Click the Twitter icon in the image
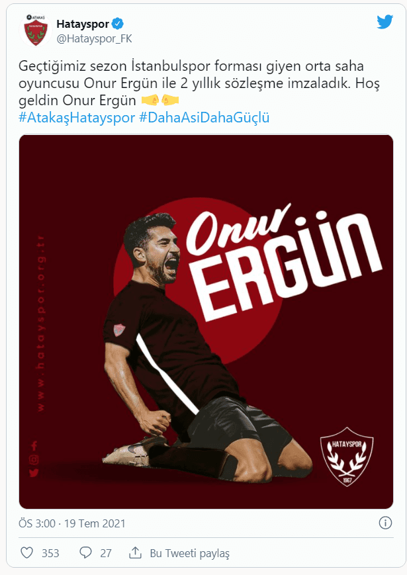Screen dimensions: 407x575 34,472
